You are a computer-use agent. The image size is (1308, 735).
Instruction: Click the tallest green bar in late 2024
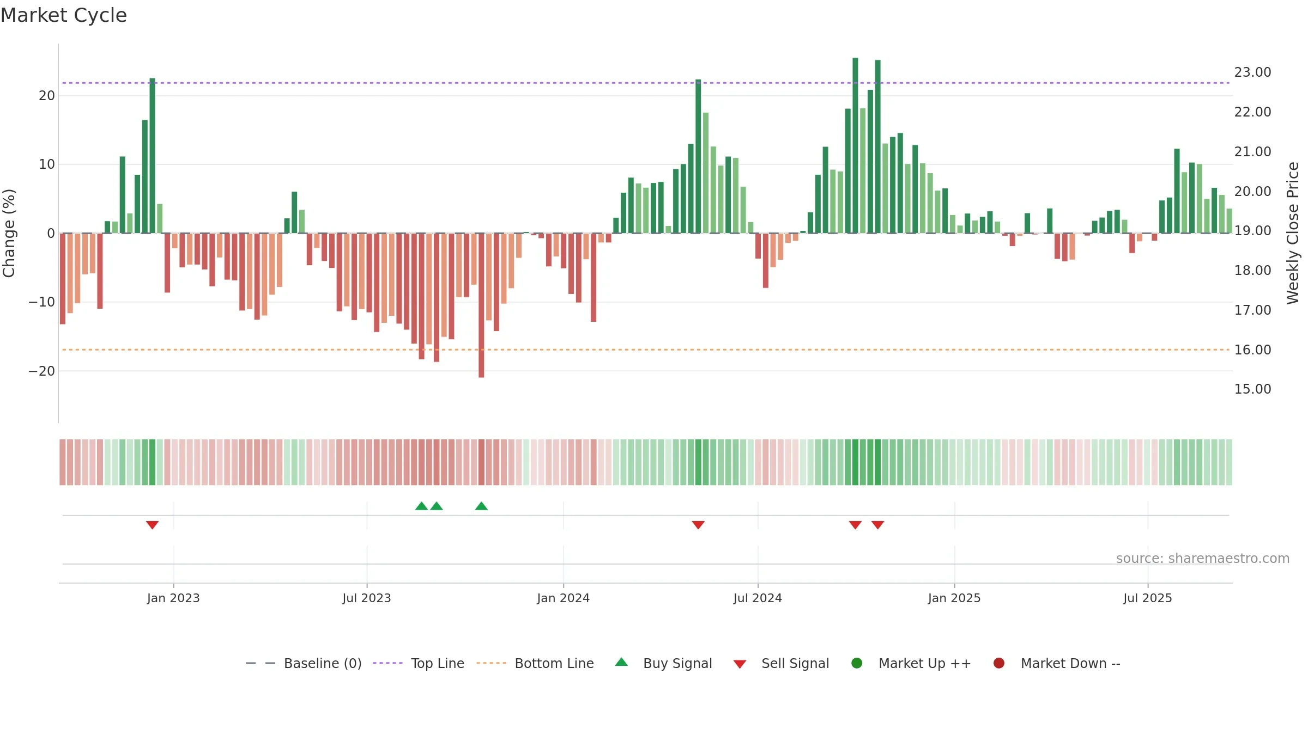855,145
